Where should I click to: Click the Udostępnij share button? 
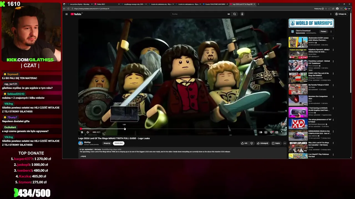pos(262,143)
